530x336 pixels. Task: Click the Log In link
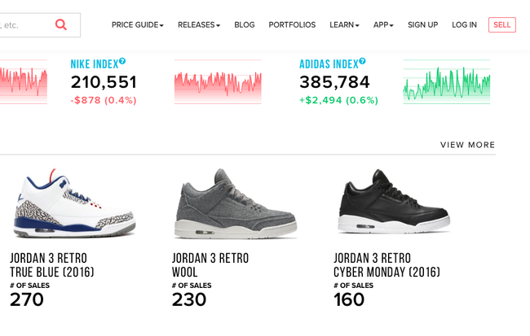465,25
